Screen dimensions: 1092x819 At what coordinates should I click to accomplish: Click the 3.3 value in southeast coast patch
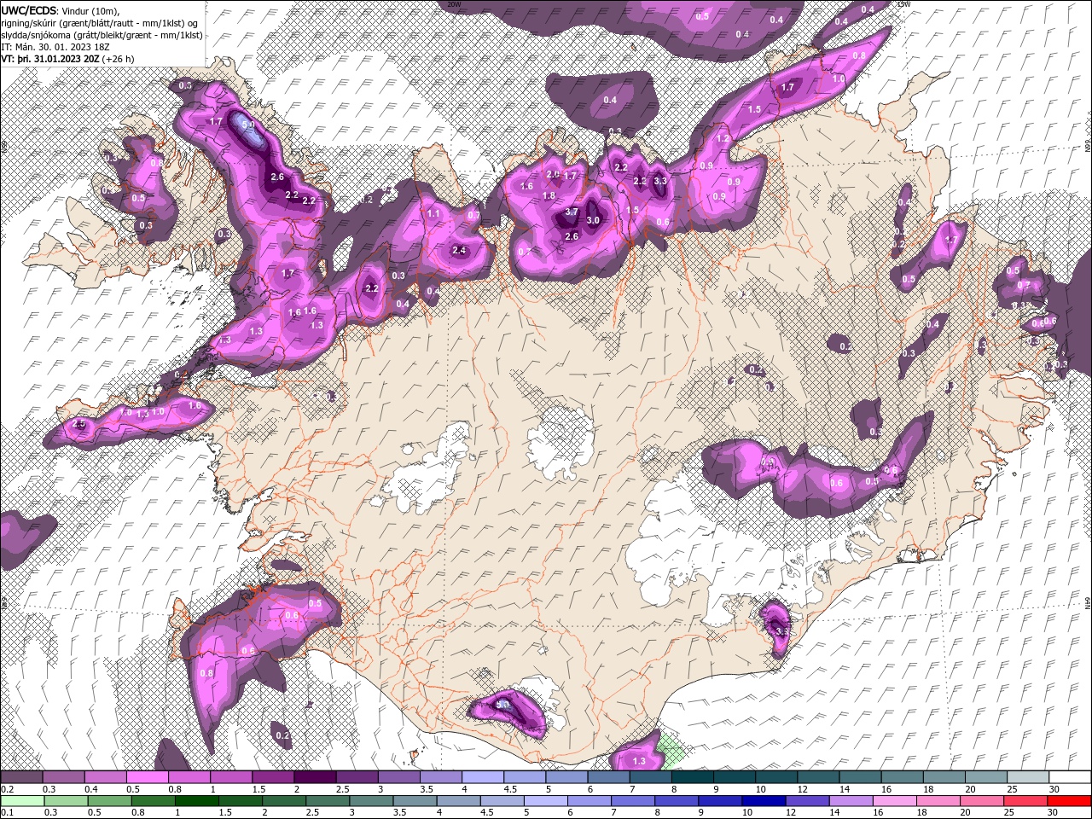point(782,630)
